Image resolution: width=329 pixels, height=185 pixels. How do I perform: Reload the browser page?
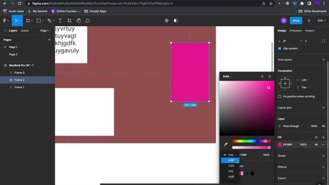20,4
